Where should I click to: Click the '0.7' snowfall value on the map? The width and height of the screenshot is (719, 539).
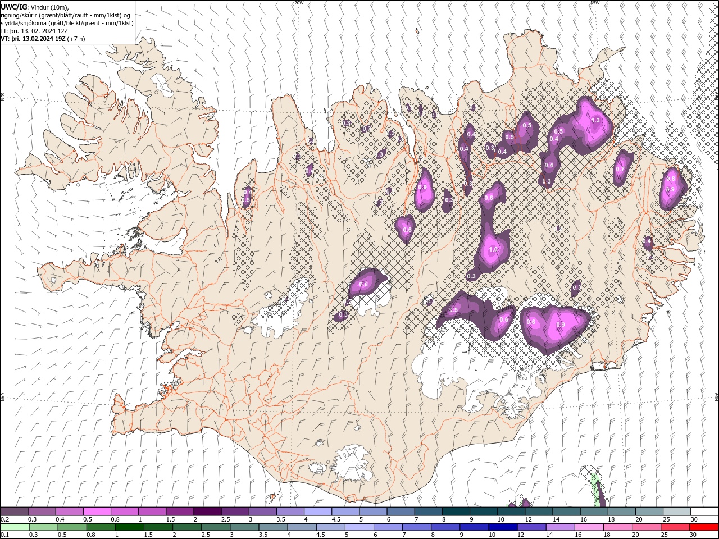point(620,169)
